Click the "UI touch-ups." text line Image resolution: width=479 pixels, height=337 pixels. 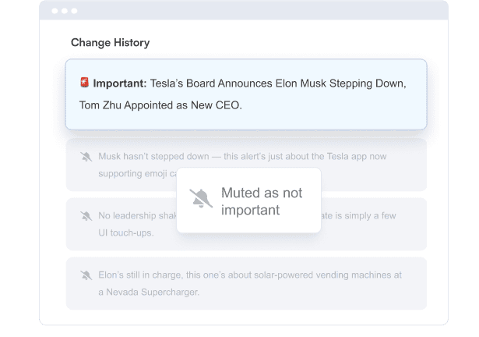[x=126, y=232]
